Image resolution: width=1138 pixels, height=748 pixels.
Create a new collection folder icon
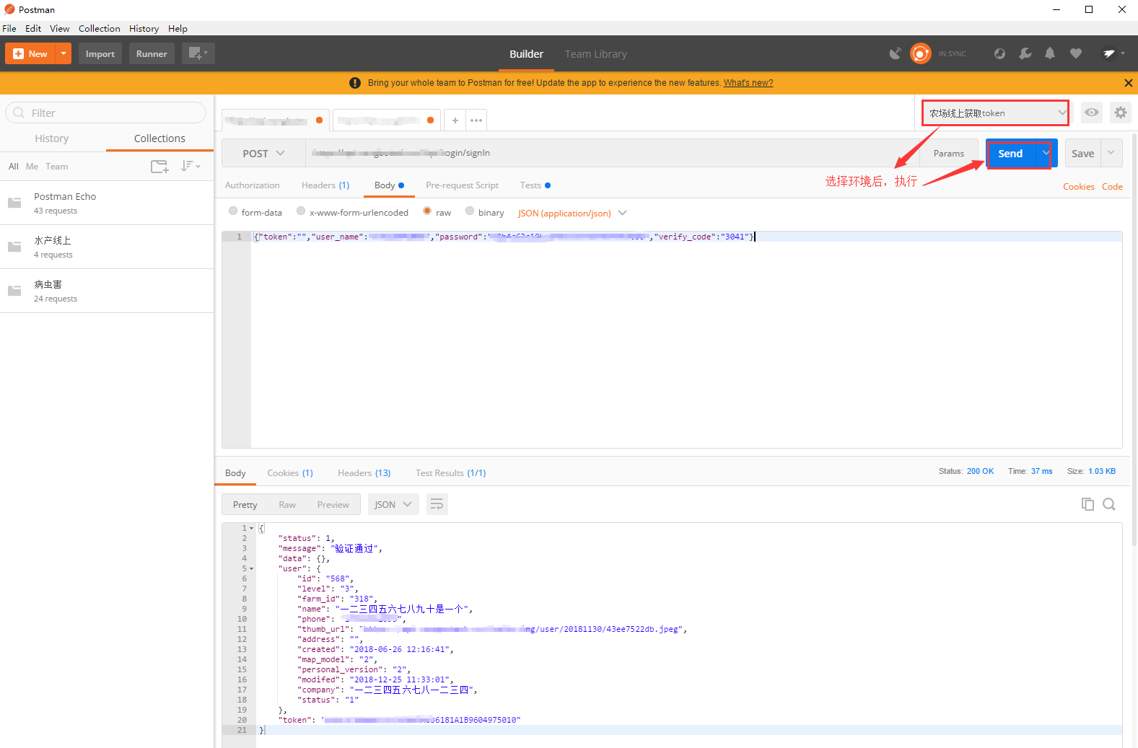(159, 167)
